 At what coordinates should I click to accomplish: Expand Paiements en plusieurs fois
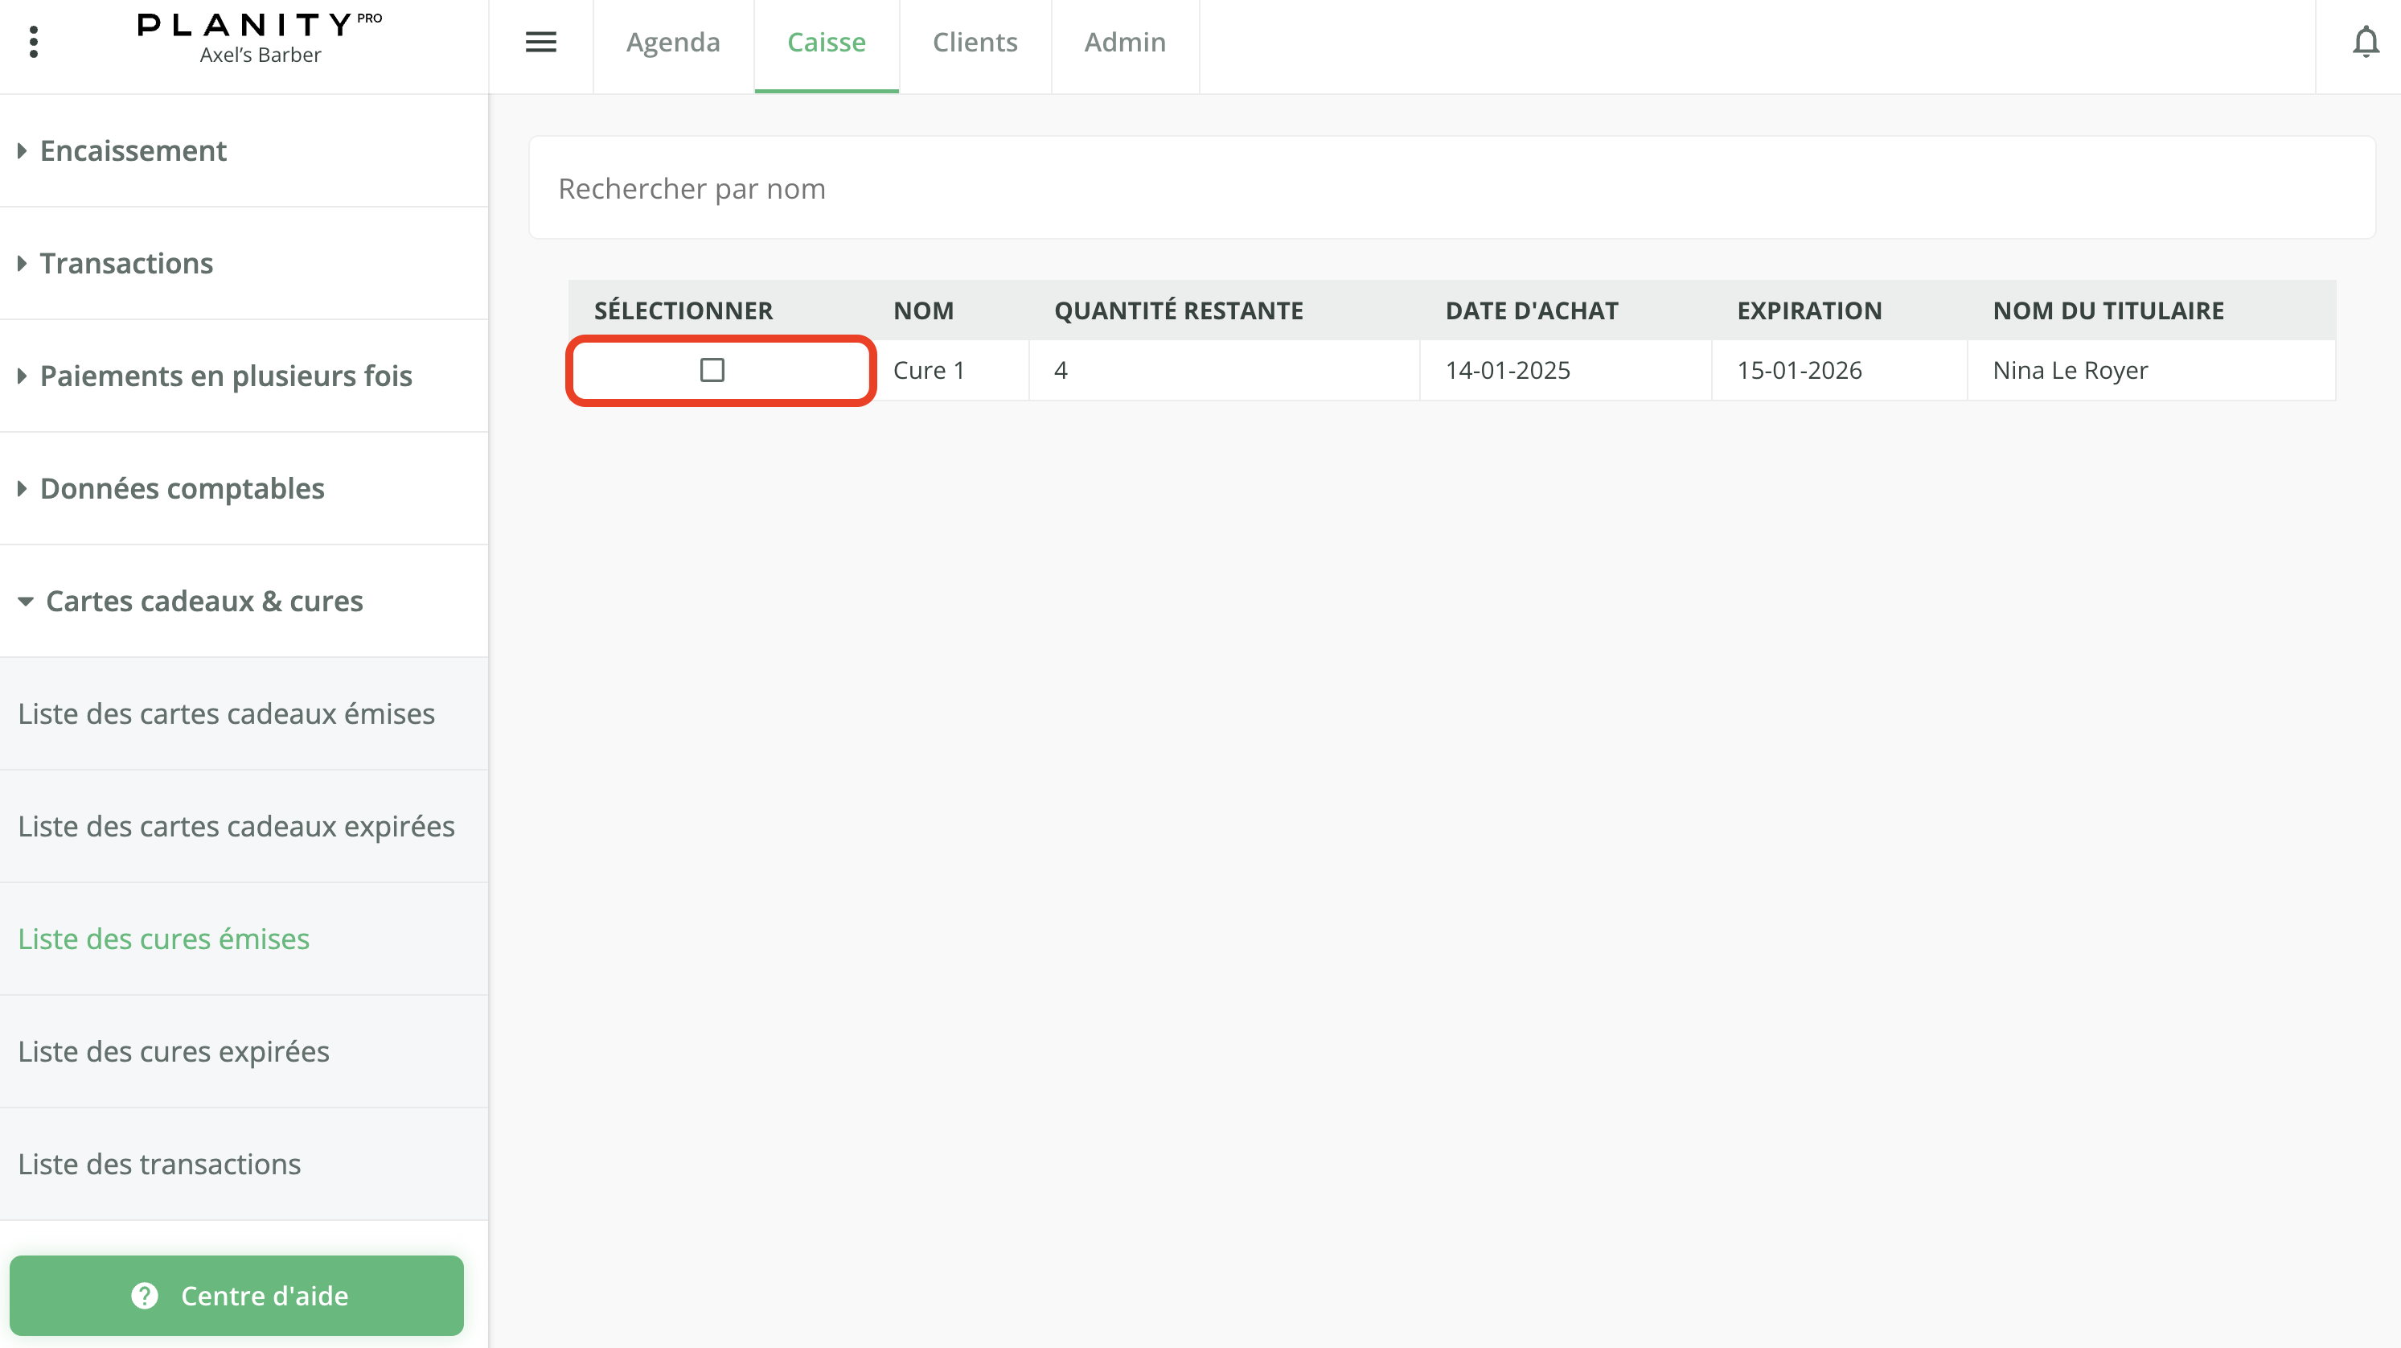pyautogui.click(x=226, y=376)
